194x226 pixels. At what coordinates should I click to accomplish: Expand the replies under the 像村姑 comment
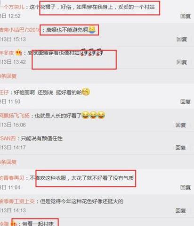click(x=8, y=76)
